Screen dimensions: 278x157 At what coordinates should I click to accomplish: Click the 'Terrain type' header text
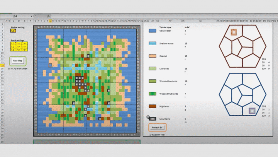point(165,27)
